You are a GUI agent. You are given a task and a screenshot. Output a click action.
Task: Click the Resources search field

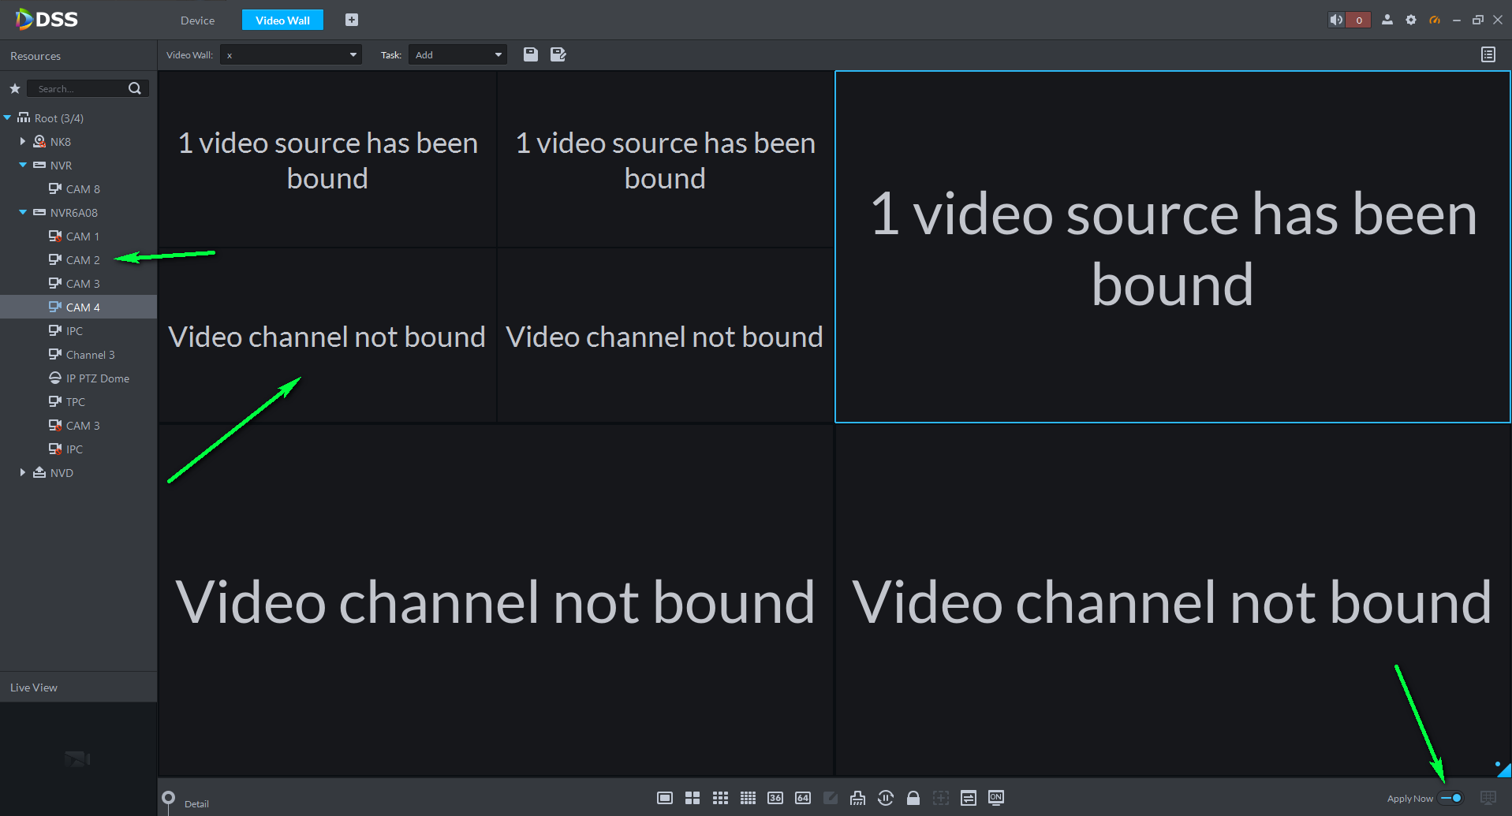pyautogui.click(x=79, y=88)
